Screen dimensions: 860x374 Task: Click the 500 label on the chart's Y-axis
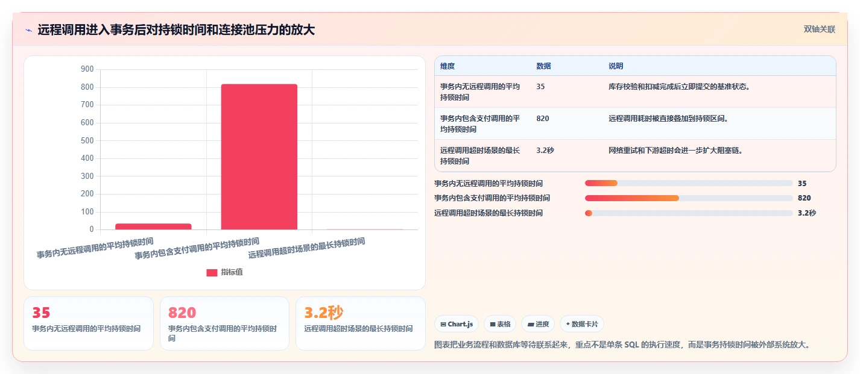point(87,141)
